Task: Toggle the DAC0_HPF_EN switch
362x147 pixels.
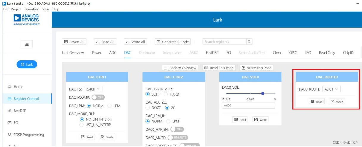Action: point(177,129)
